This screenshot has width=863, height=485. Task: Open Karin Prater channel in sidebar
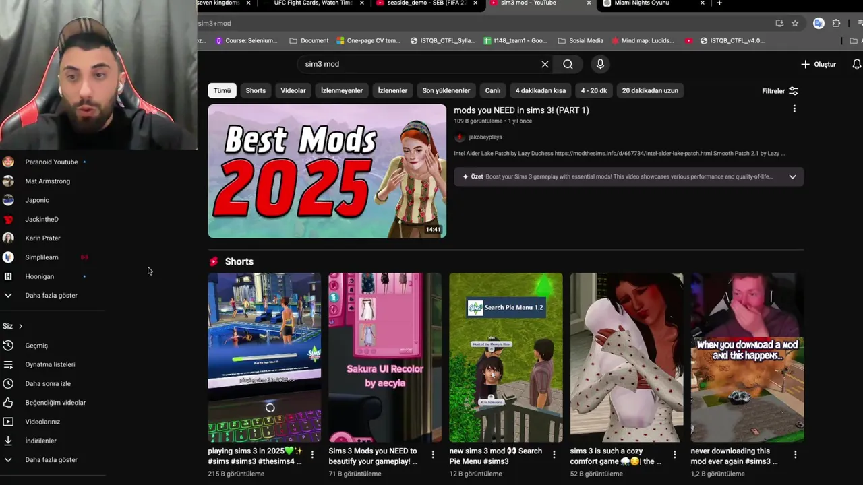coord(42,238)
